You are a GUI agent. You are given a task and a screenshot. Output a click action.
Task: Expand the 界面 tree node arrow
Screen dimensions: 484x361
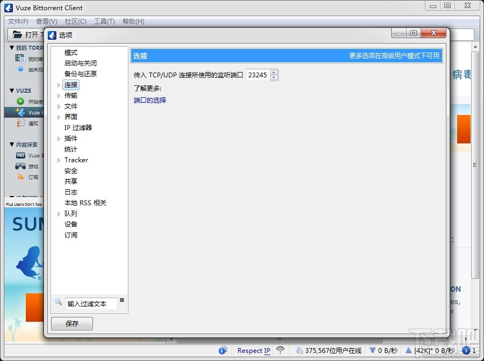click(59, 117)
